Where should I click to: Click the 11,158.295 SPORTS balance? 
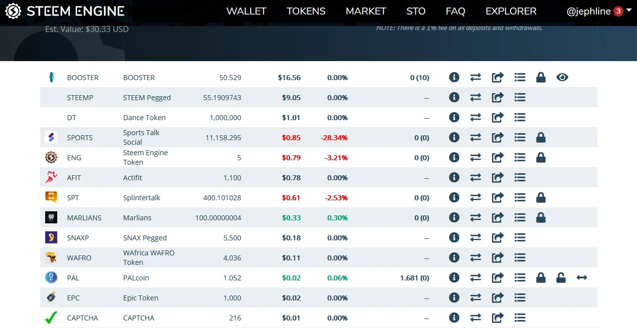coord(223,138)
